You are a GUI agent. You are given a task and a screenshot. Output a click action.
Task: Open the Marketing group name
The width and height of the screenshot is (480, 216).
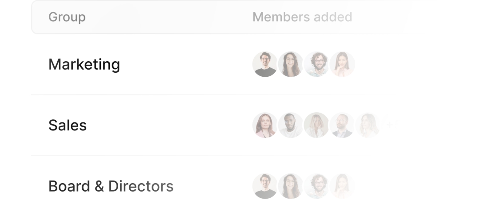pos(84,64)
